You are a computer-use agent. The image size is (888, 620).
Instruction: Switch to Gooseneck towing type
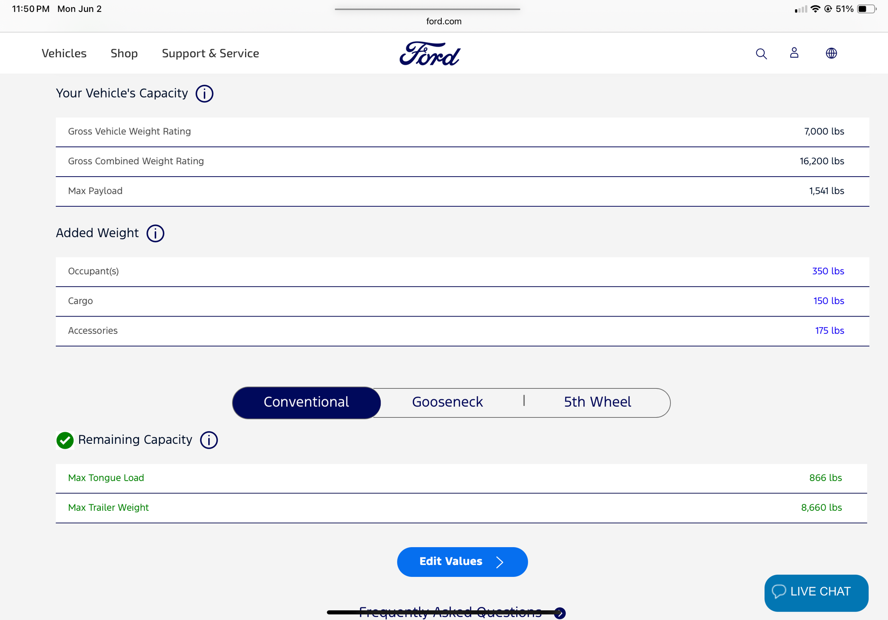tap(447, 402)
